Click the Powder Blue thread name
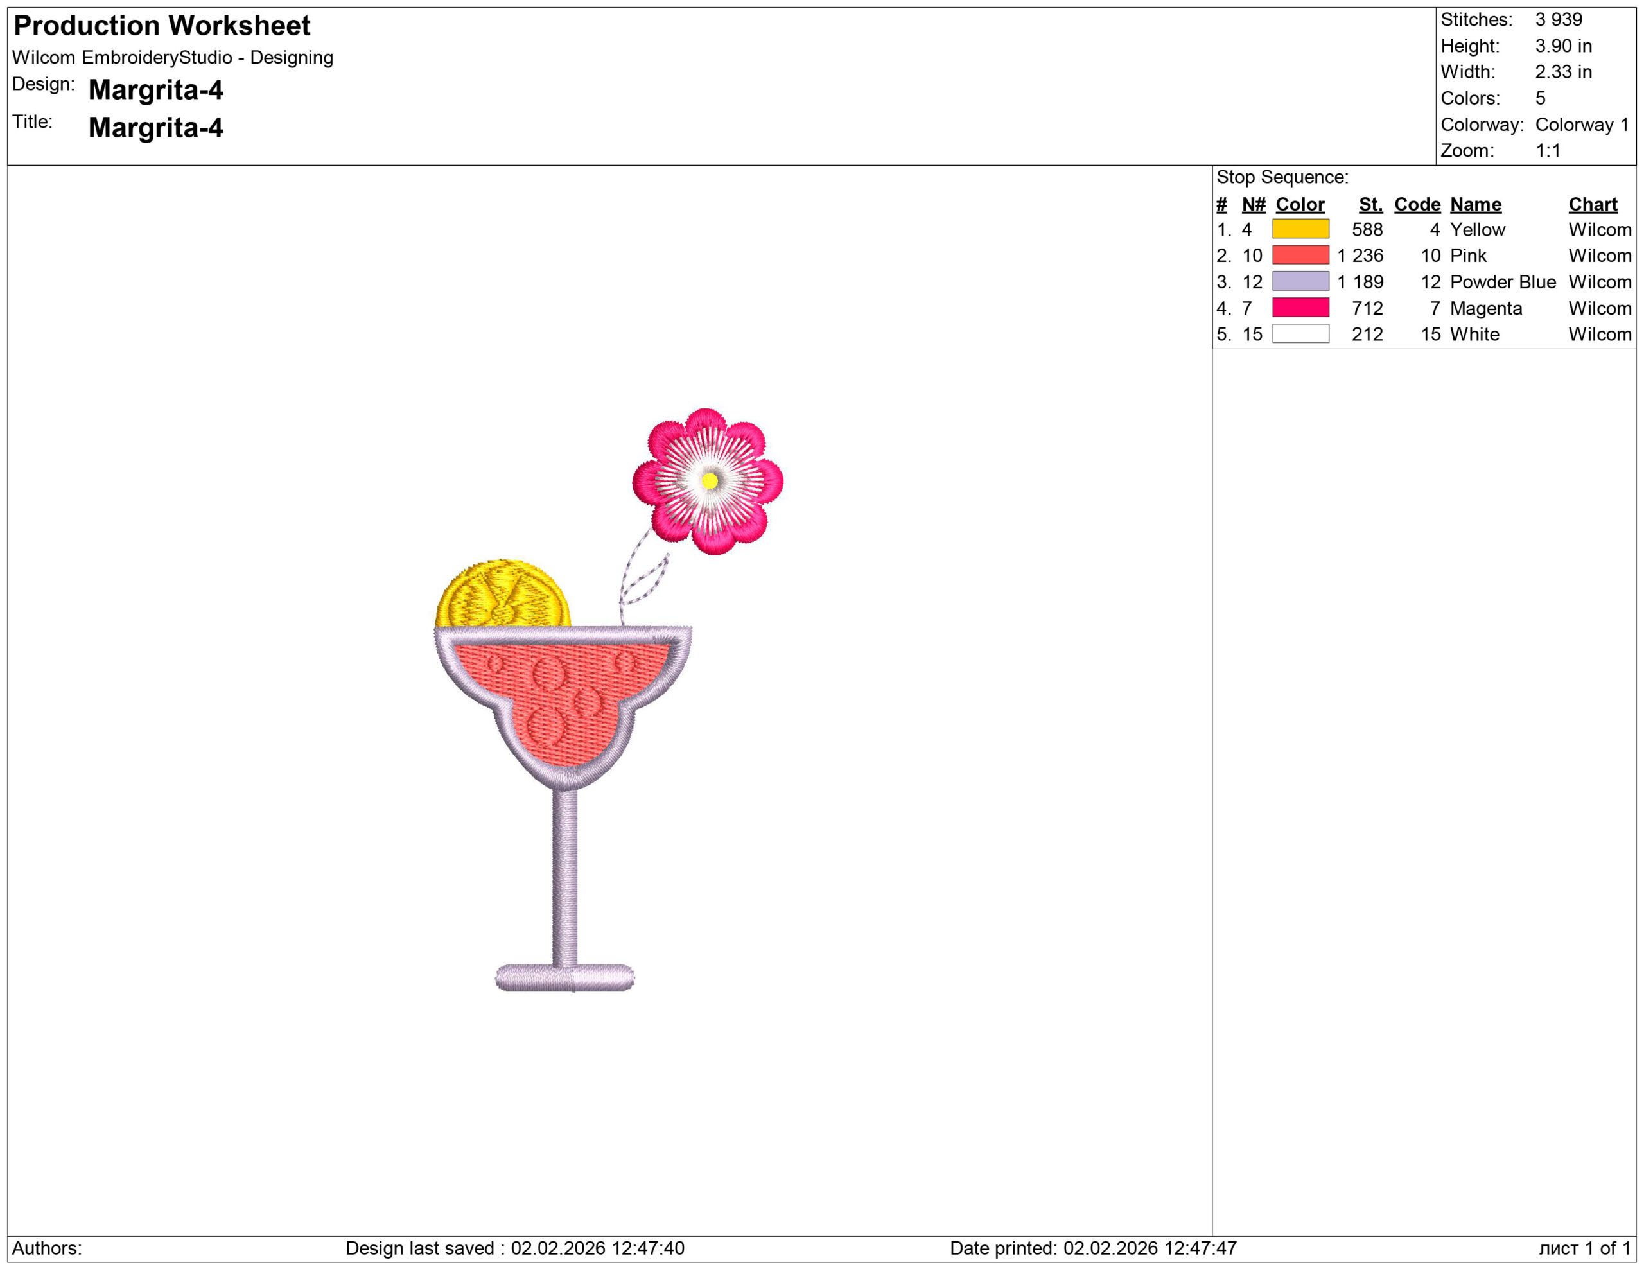Image resolution: width=1644 pixels, height=1265 pixels. point(1501,281)
